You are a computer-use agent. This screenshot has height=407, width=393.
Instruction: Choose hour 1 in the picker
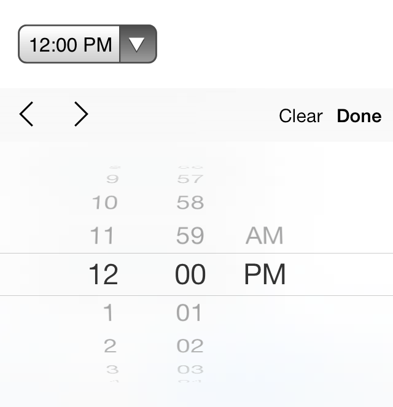108,312
